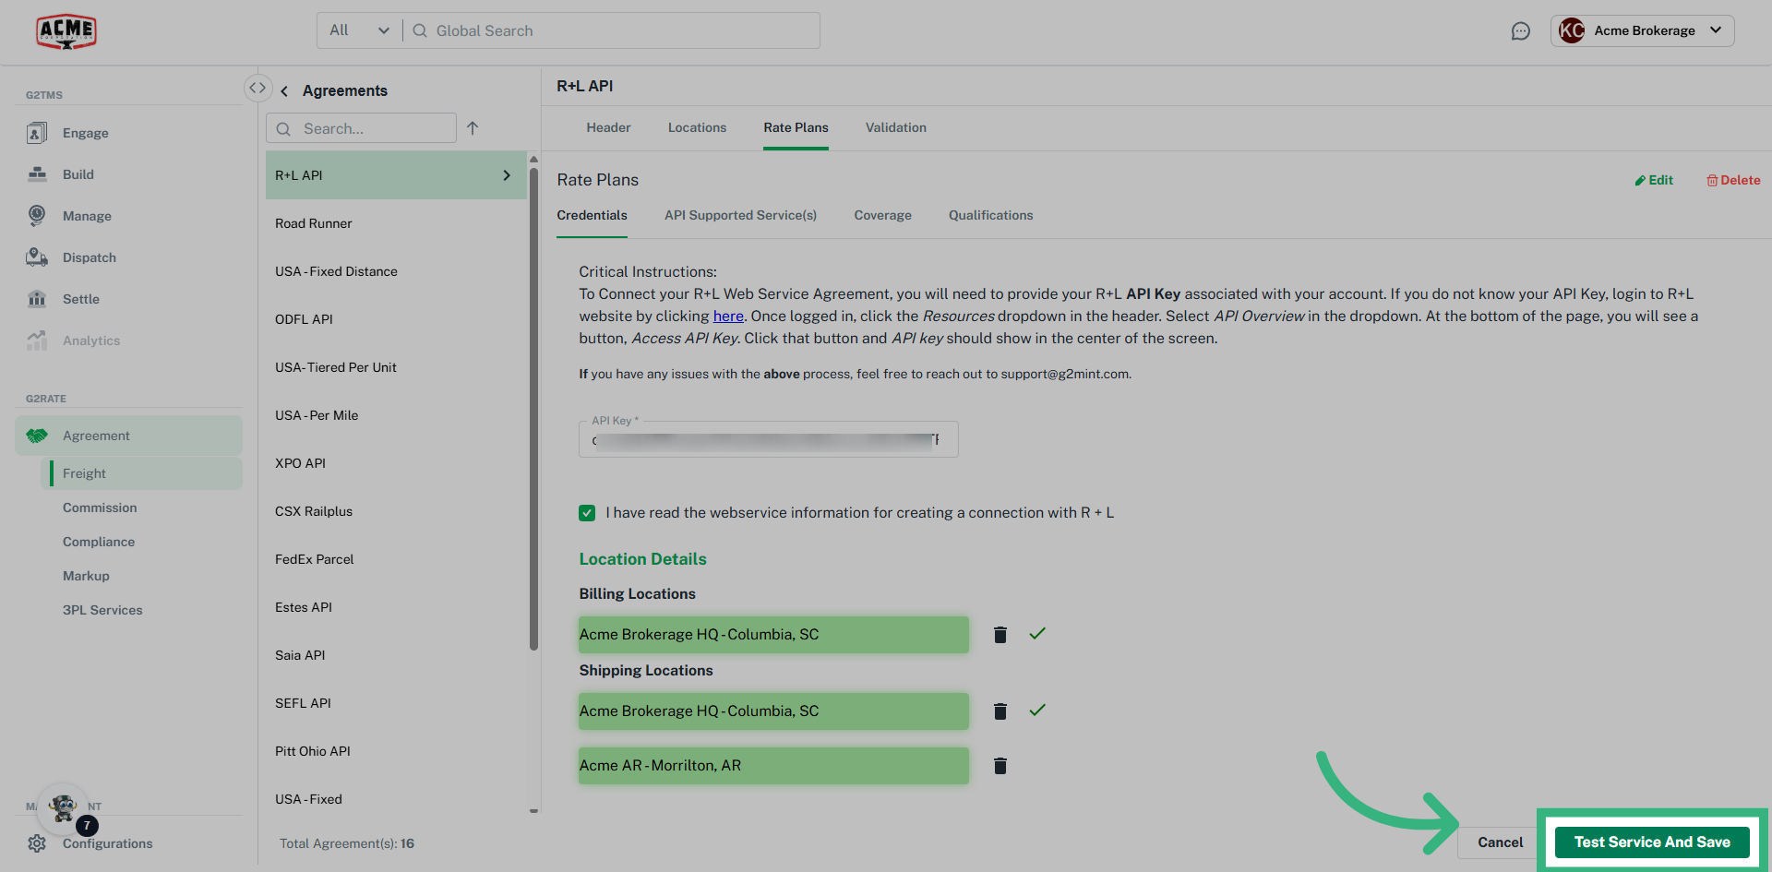
Task: Open the Dispatch truck icon
Action: 37,257
